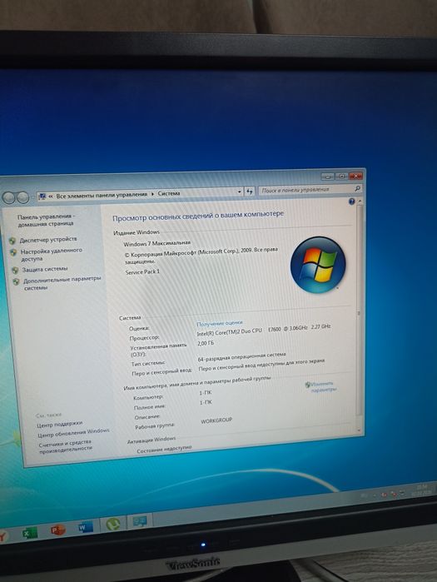437x582 pixels.
Task: Select the 'Система' breadcrumb
Action: pyautogui.click(x=169, y=193)
